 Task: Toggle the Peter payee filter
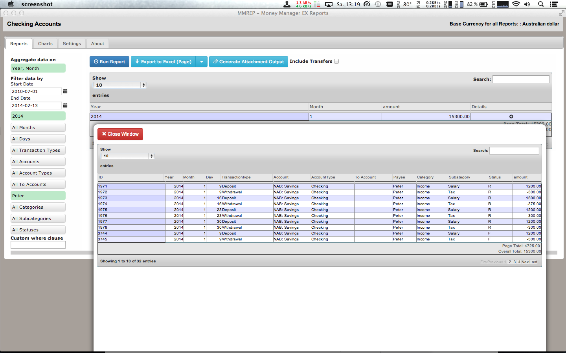tap(38, 196)
